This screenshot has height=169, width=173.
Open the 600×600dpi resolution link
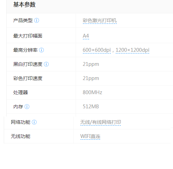pos(97,50)
